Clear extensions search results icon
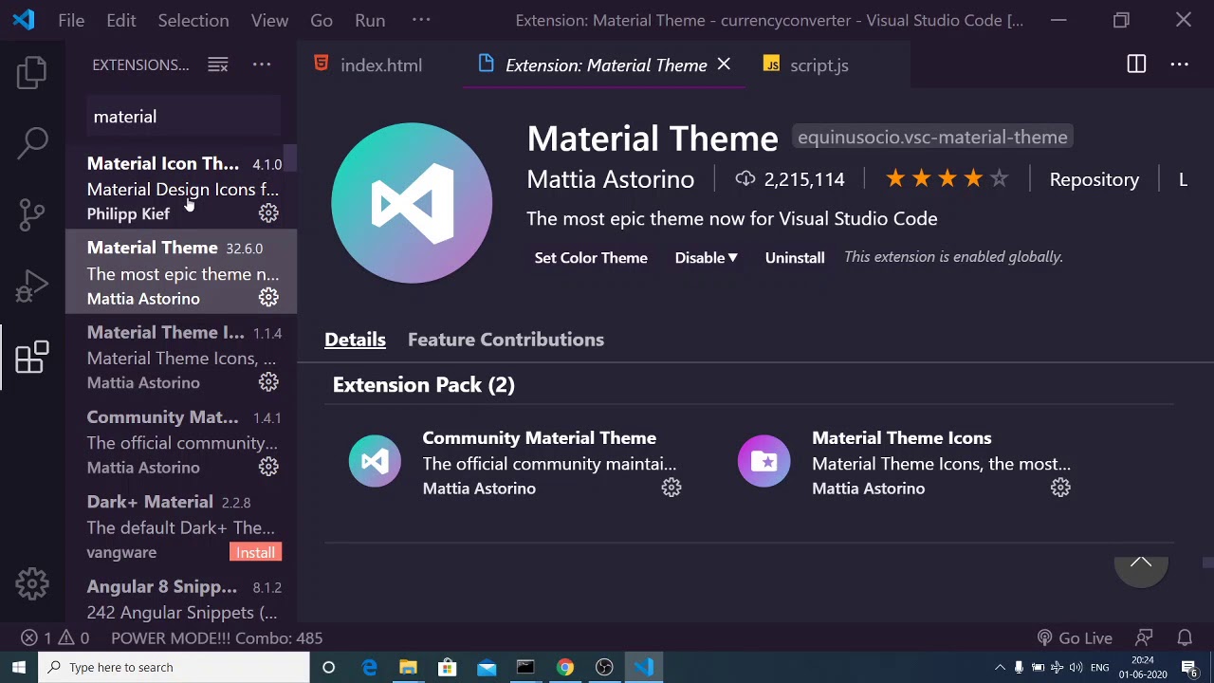The height and width of the screenshot is (683, 1214). point(218,65)
